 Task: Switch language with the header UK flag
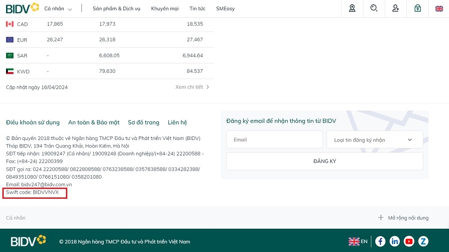click(439, 8)
